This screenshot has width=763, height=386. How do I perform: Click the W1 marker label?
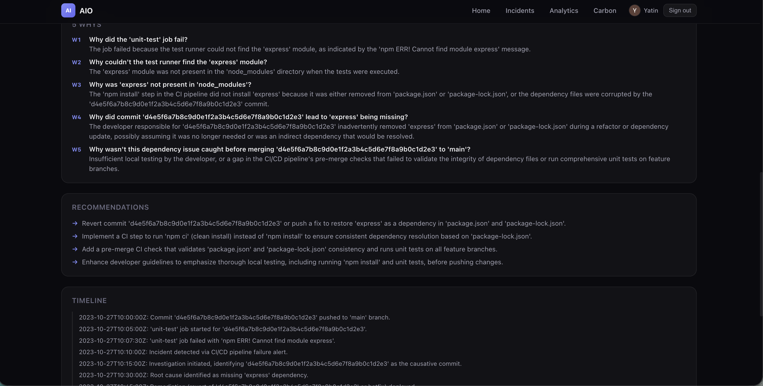76,40
